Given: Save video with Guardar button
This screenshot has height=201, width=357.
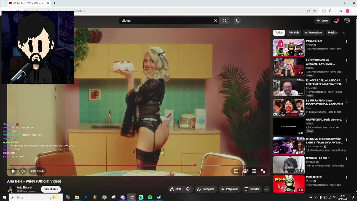Looking at the screenshot, I should [252, 189].
